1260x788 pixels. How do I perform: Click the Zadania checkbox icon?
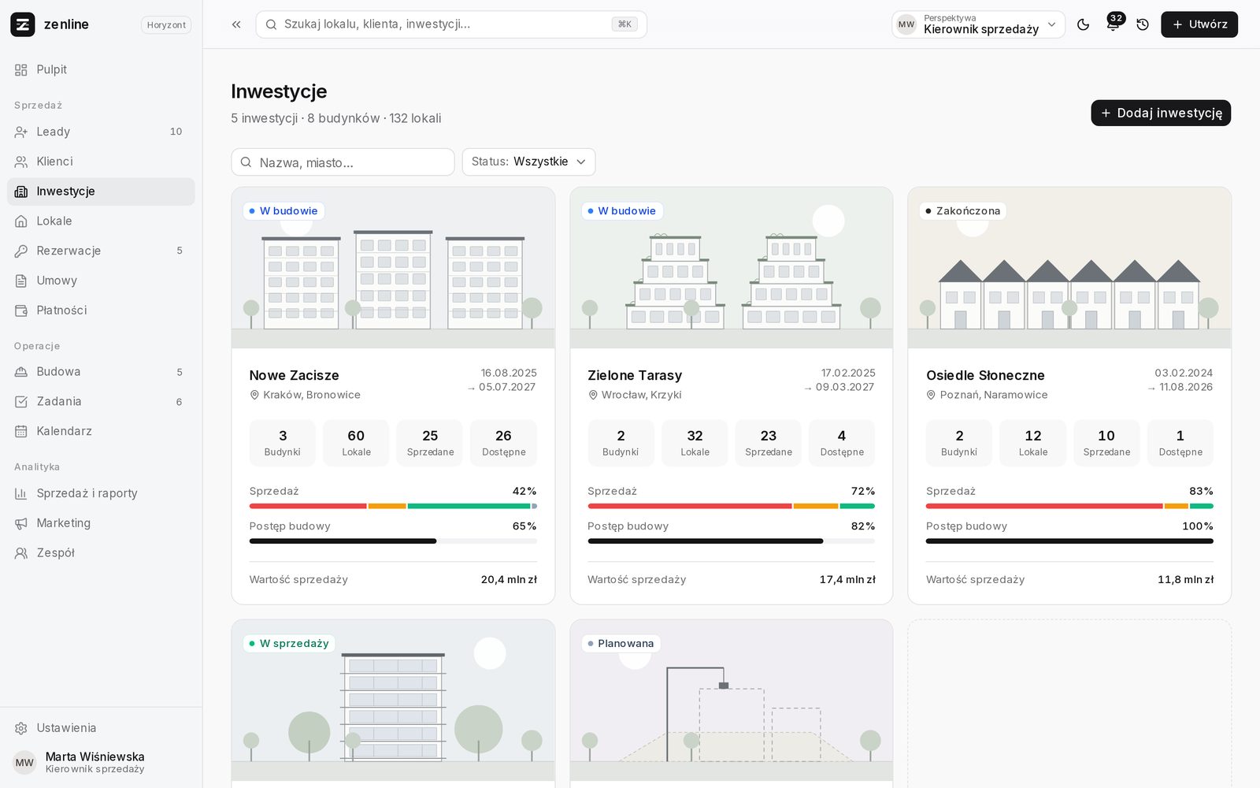click(21, 402)
